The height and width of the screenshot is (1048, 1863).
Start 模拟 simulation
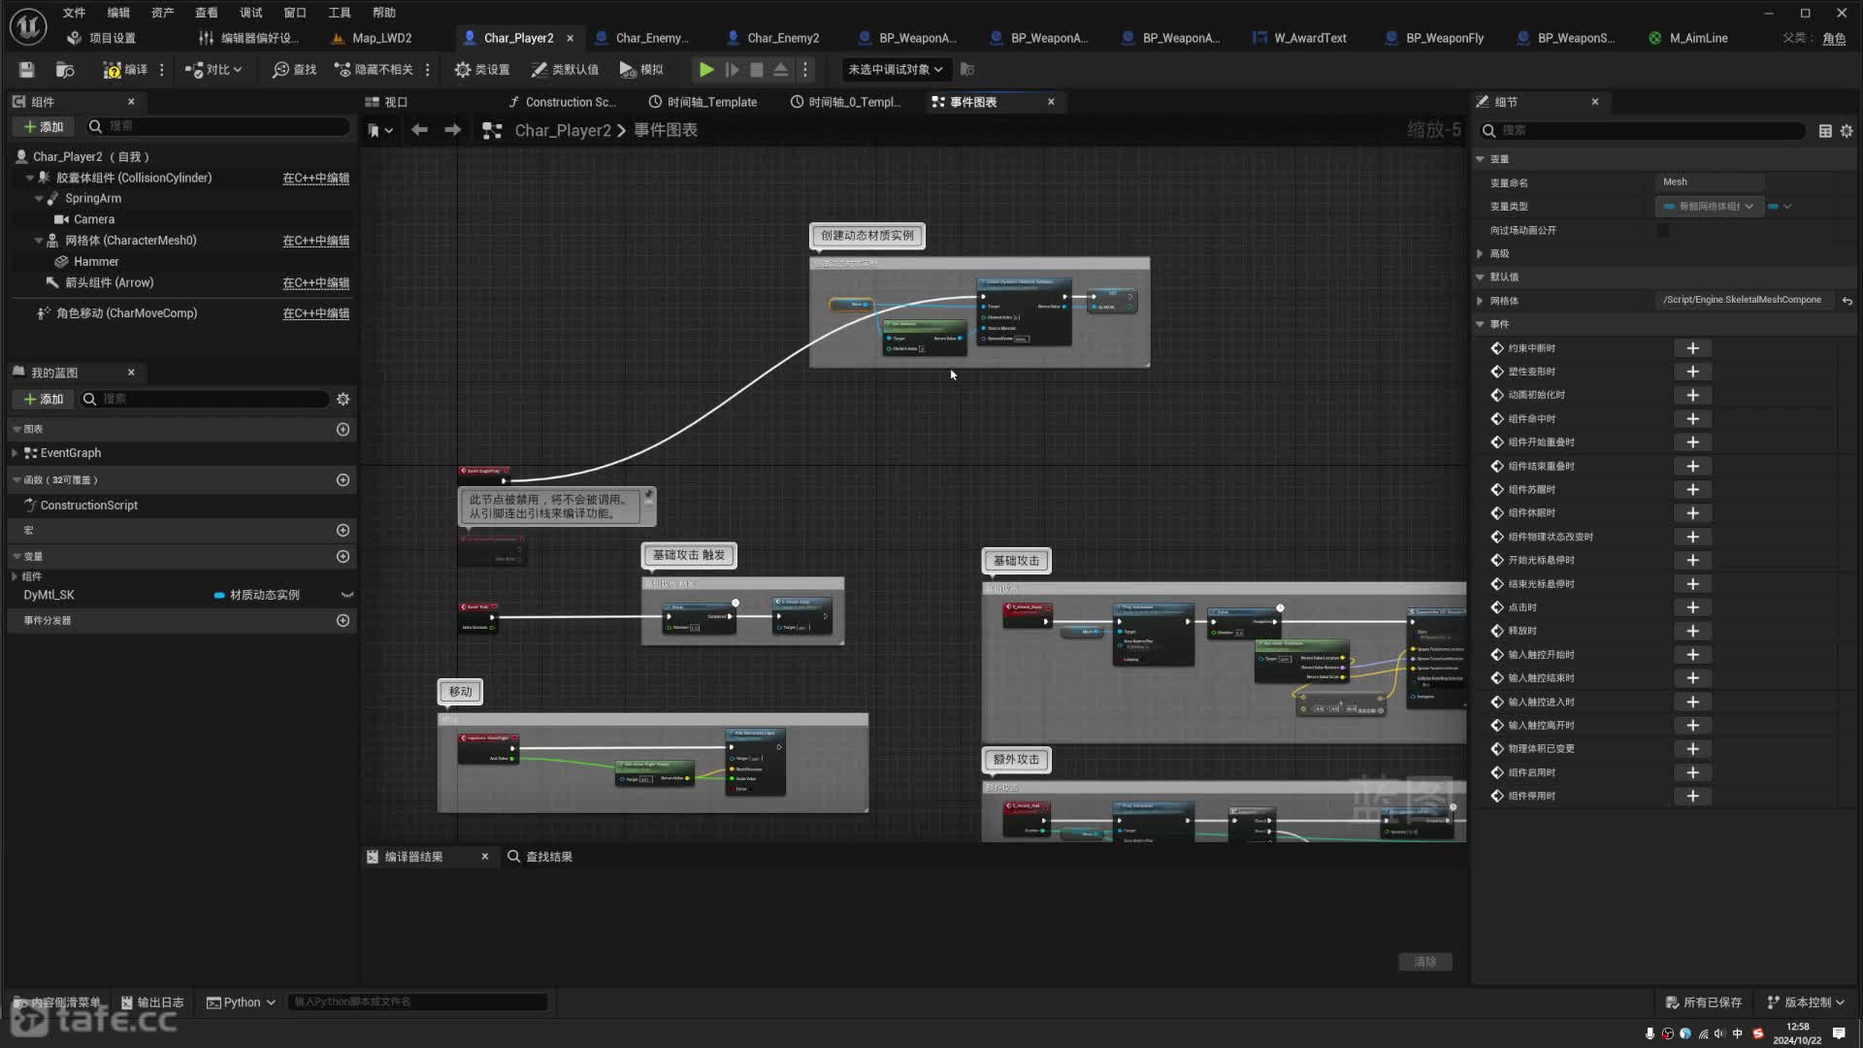click(x=641, y=69)
